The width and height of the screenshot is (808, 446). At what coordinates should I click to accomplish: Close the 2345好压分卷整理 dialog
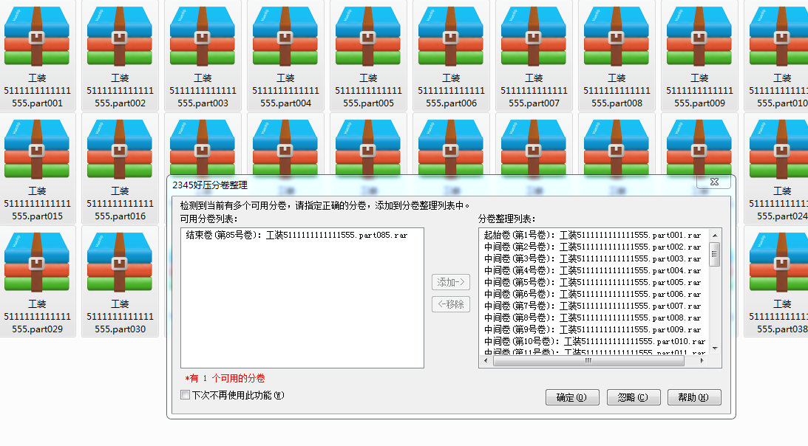click(714, 182)
